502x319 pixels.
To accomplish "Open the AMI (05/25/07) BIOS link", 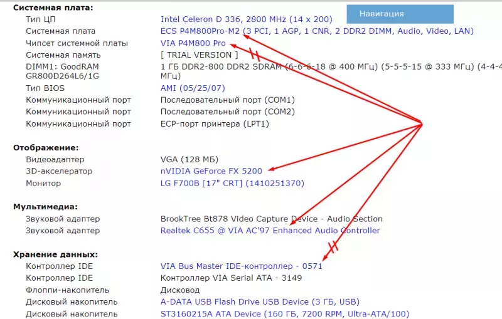I will coord(193,88).
